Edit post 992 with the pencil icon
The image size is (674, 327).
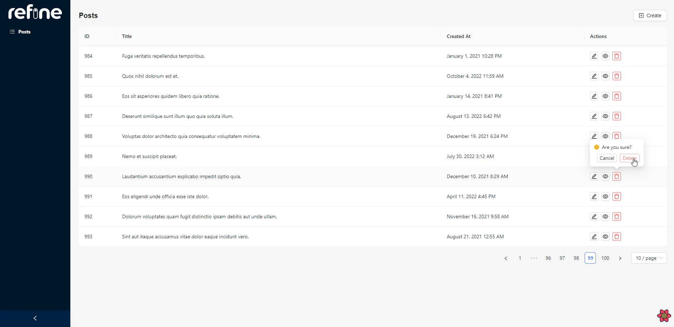[594, 216]
